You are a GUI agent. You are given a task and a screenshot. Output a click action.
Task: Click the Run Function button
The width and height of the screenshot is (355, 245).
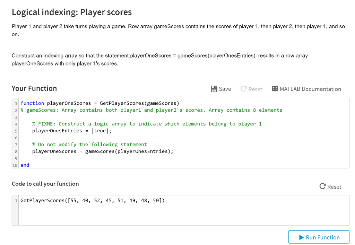click(x=319, y=237)
